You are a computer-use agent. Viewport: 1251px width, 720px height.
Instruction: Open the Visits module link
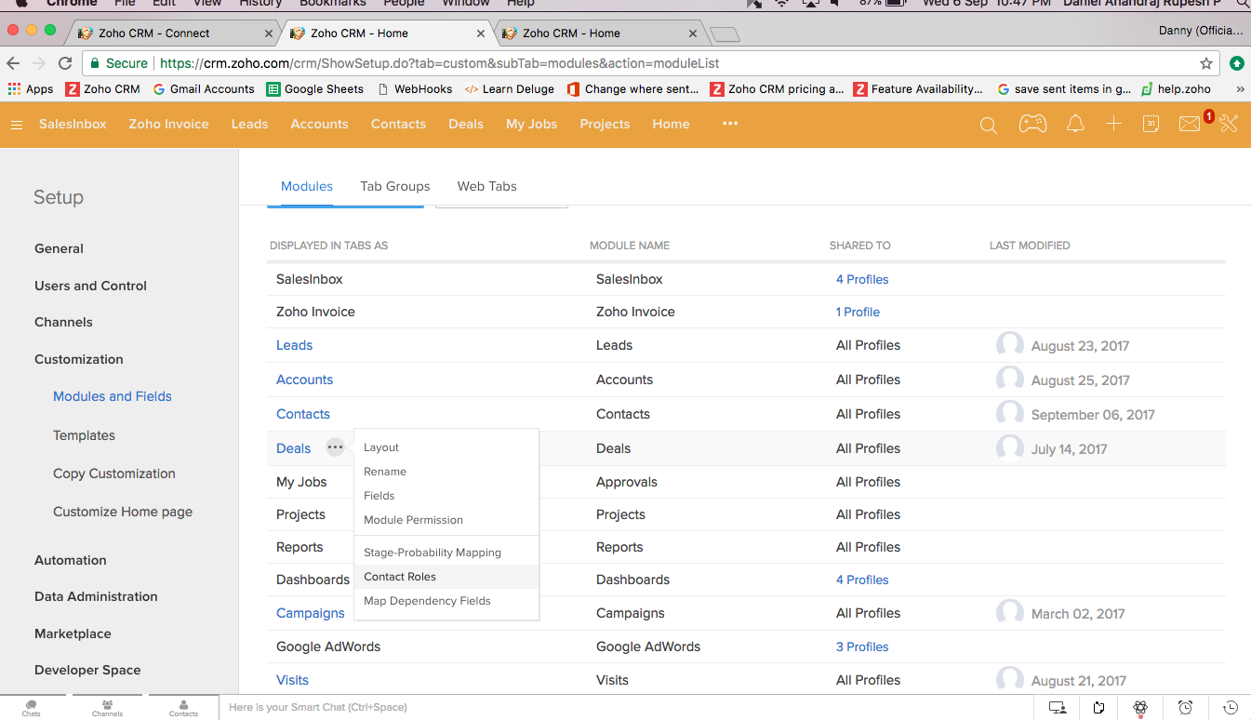click(292, 680)
